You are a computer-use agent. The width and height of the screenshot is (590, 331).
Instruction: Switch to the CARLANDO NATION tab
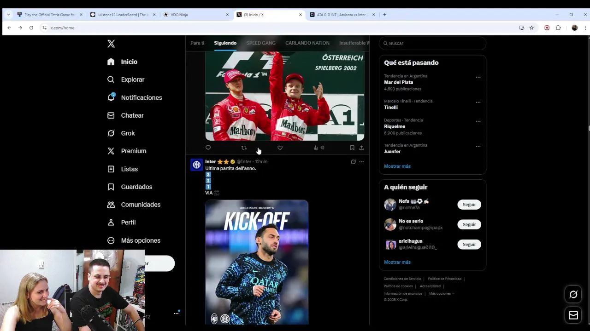tap(307, 43)
